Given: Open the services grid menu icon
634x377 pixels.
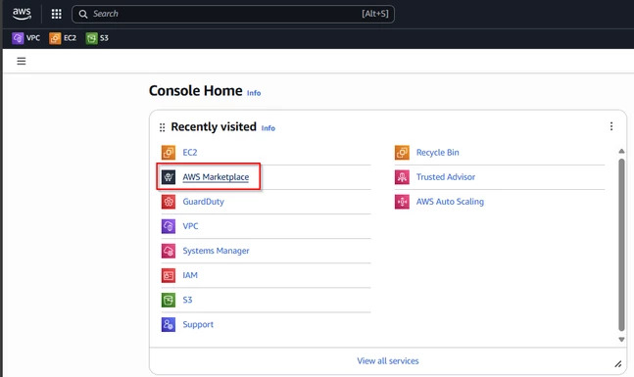Looking at the screenshot, I should click(57, 14).
